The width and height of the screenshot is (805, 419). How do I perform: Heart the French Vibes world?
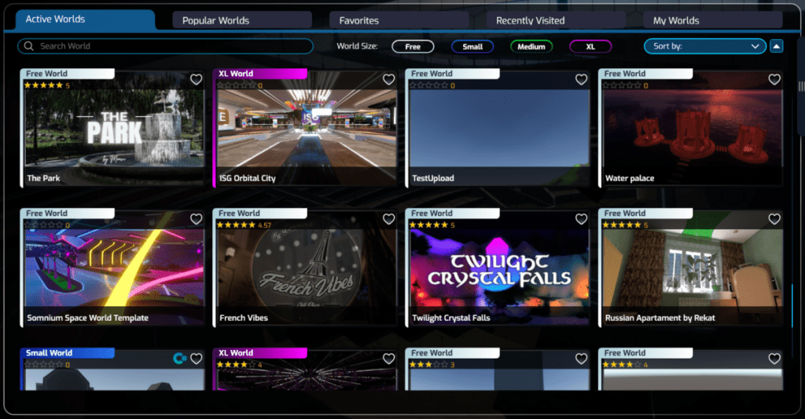click(x=388, y=219)
